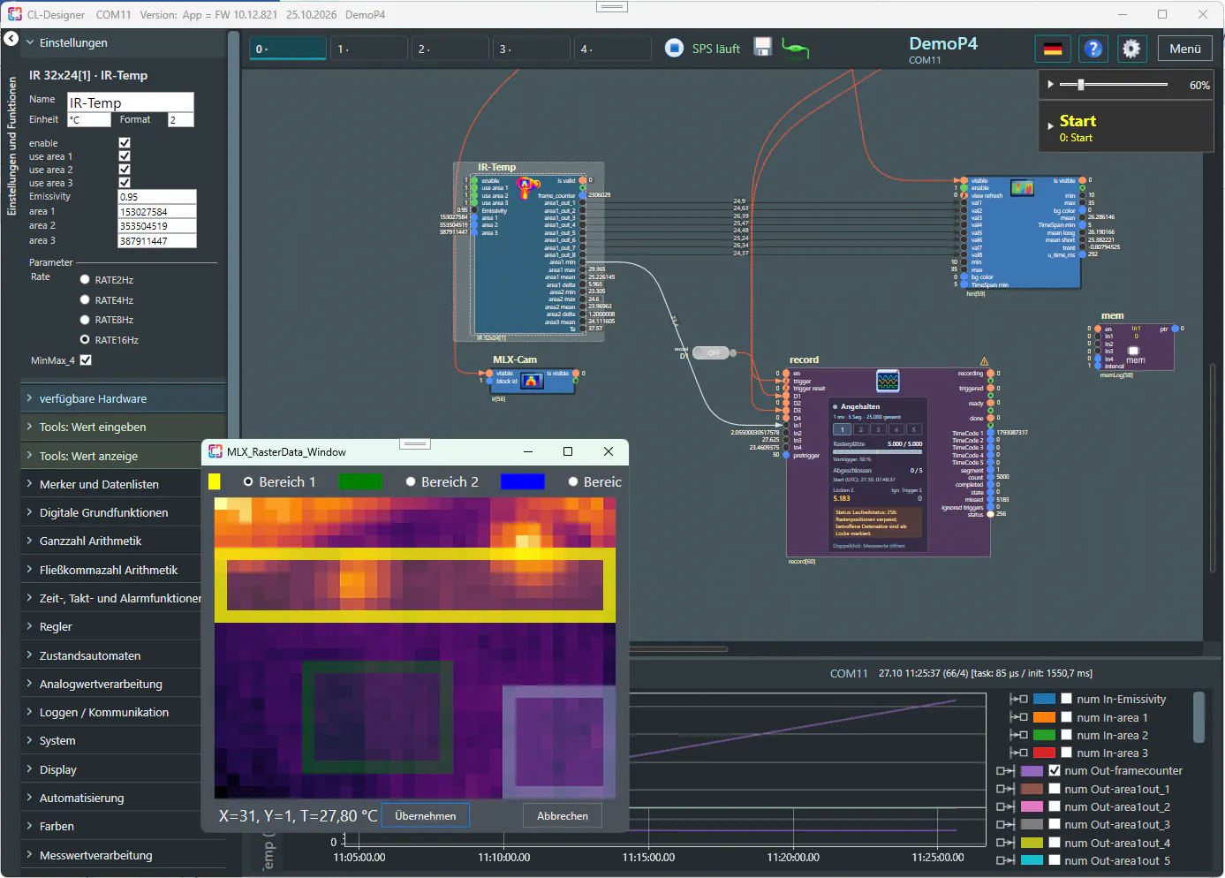Image resolution: width=1225 pixels, height=878 pixels.
Task: Click the Name field containing IR-Temp
Action: click(x=131, y=102)
